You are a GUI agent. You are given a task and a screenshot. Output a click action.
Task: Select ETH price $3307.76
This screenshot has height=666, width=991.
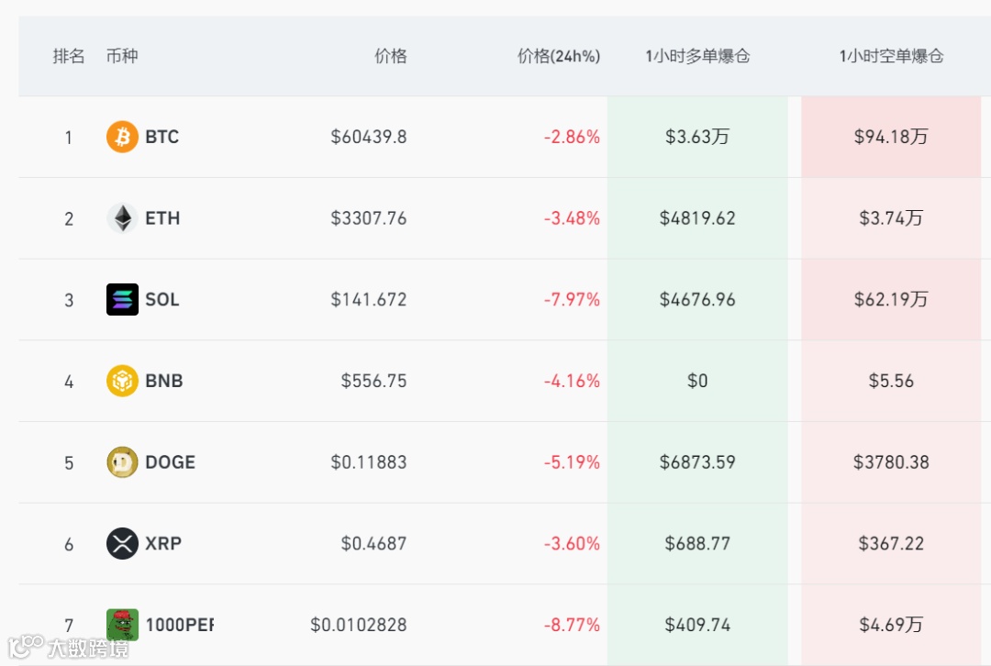[369, 218]
